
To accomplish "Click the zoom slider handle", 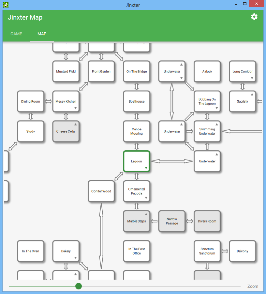I will (x=79, y=286).
